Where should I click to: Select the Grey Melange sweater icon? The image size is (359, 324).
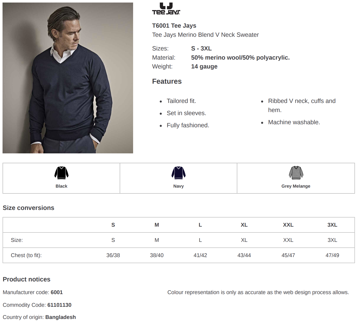pos(296,173)
